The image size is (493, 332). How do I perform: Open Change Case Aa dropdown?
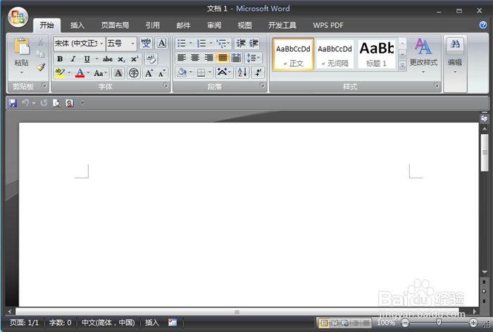[x=101, y=73]
